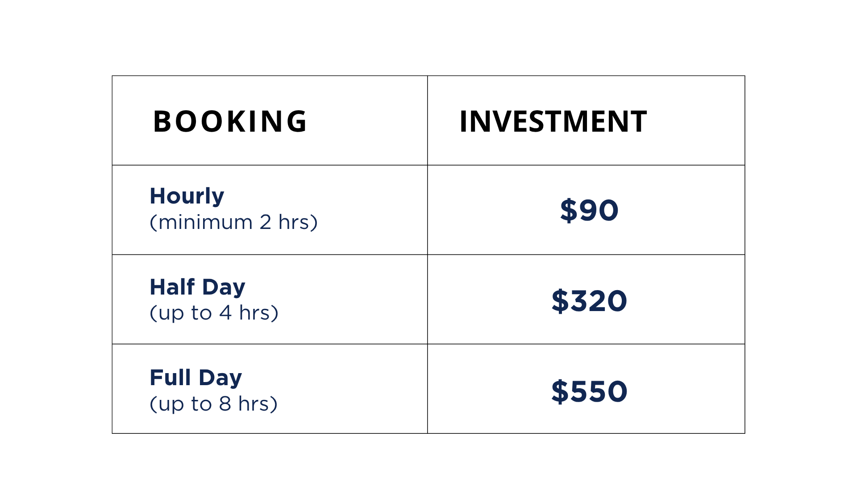
Task: Click the dollar sign in $550
Action: pyautogui.click(x=560, y=391)
